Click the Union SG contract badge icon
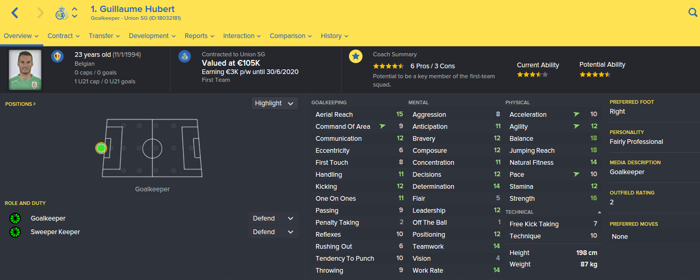The image size is (700, 280). click(x=185, y=56)
